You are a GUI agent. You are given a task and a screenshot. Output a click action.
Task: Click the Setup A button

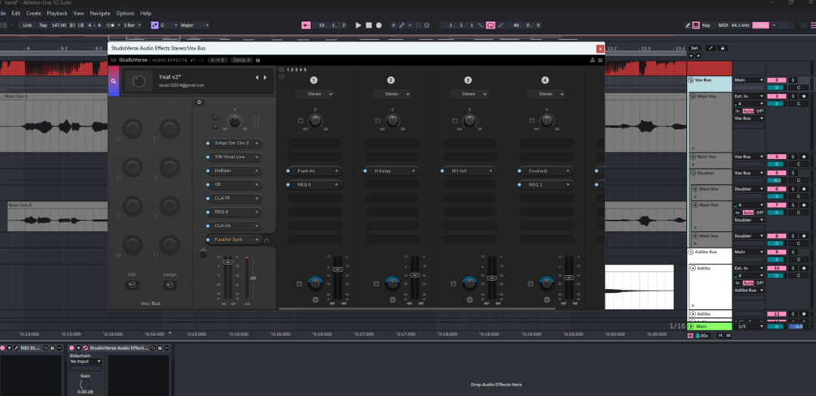pyautogui.click(x=241, y=60)
